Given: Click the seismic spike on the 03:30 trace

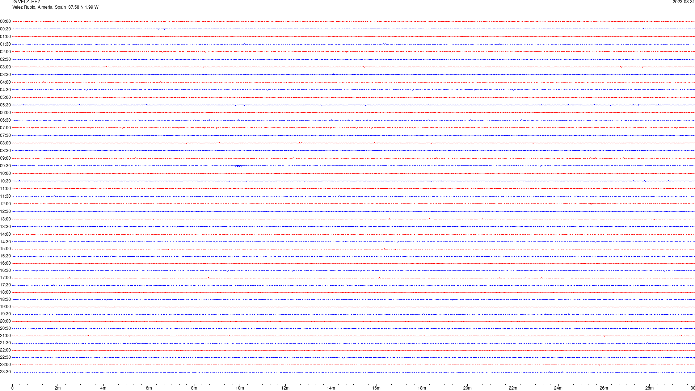Looking at the screenshot, I should click(333, 75).
